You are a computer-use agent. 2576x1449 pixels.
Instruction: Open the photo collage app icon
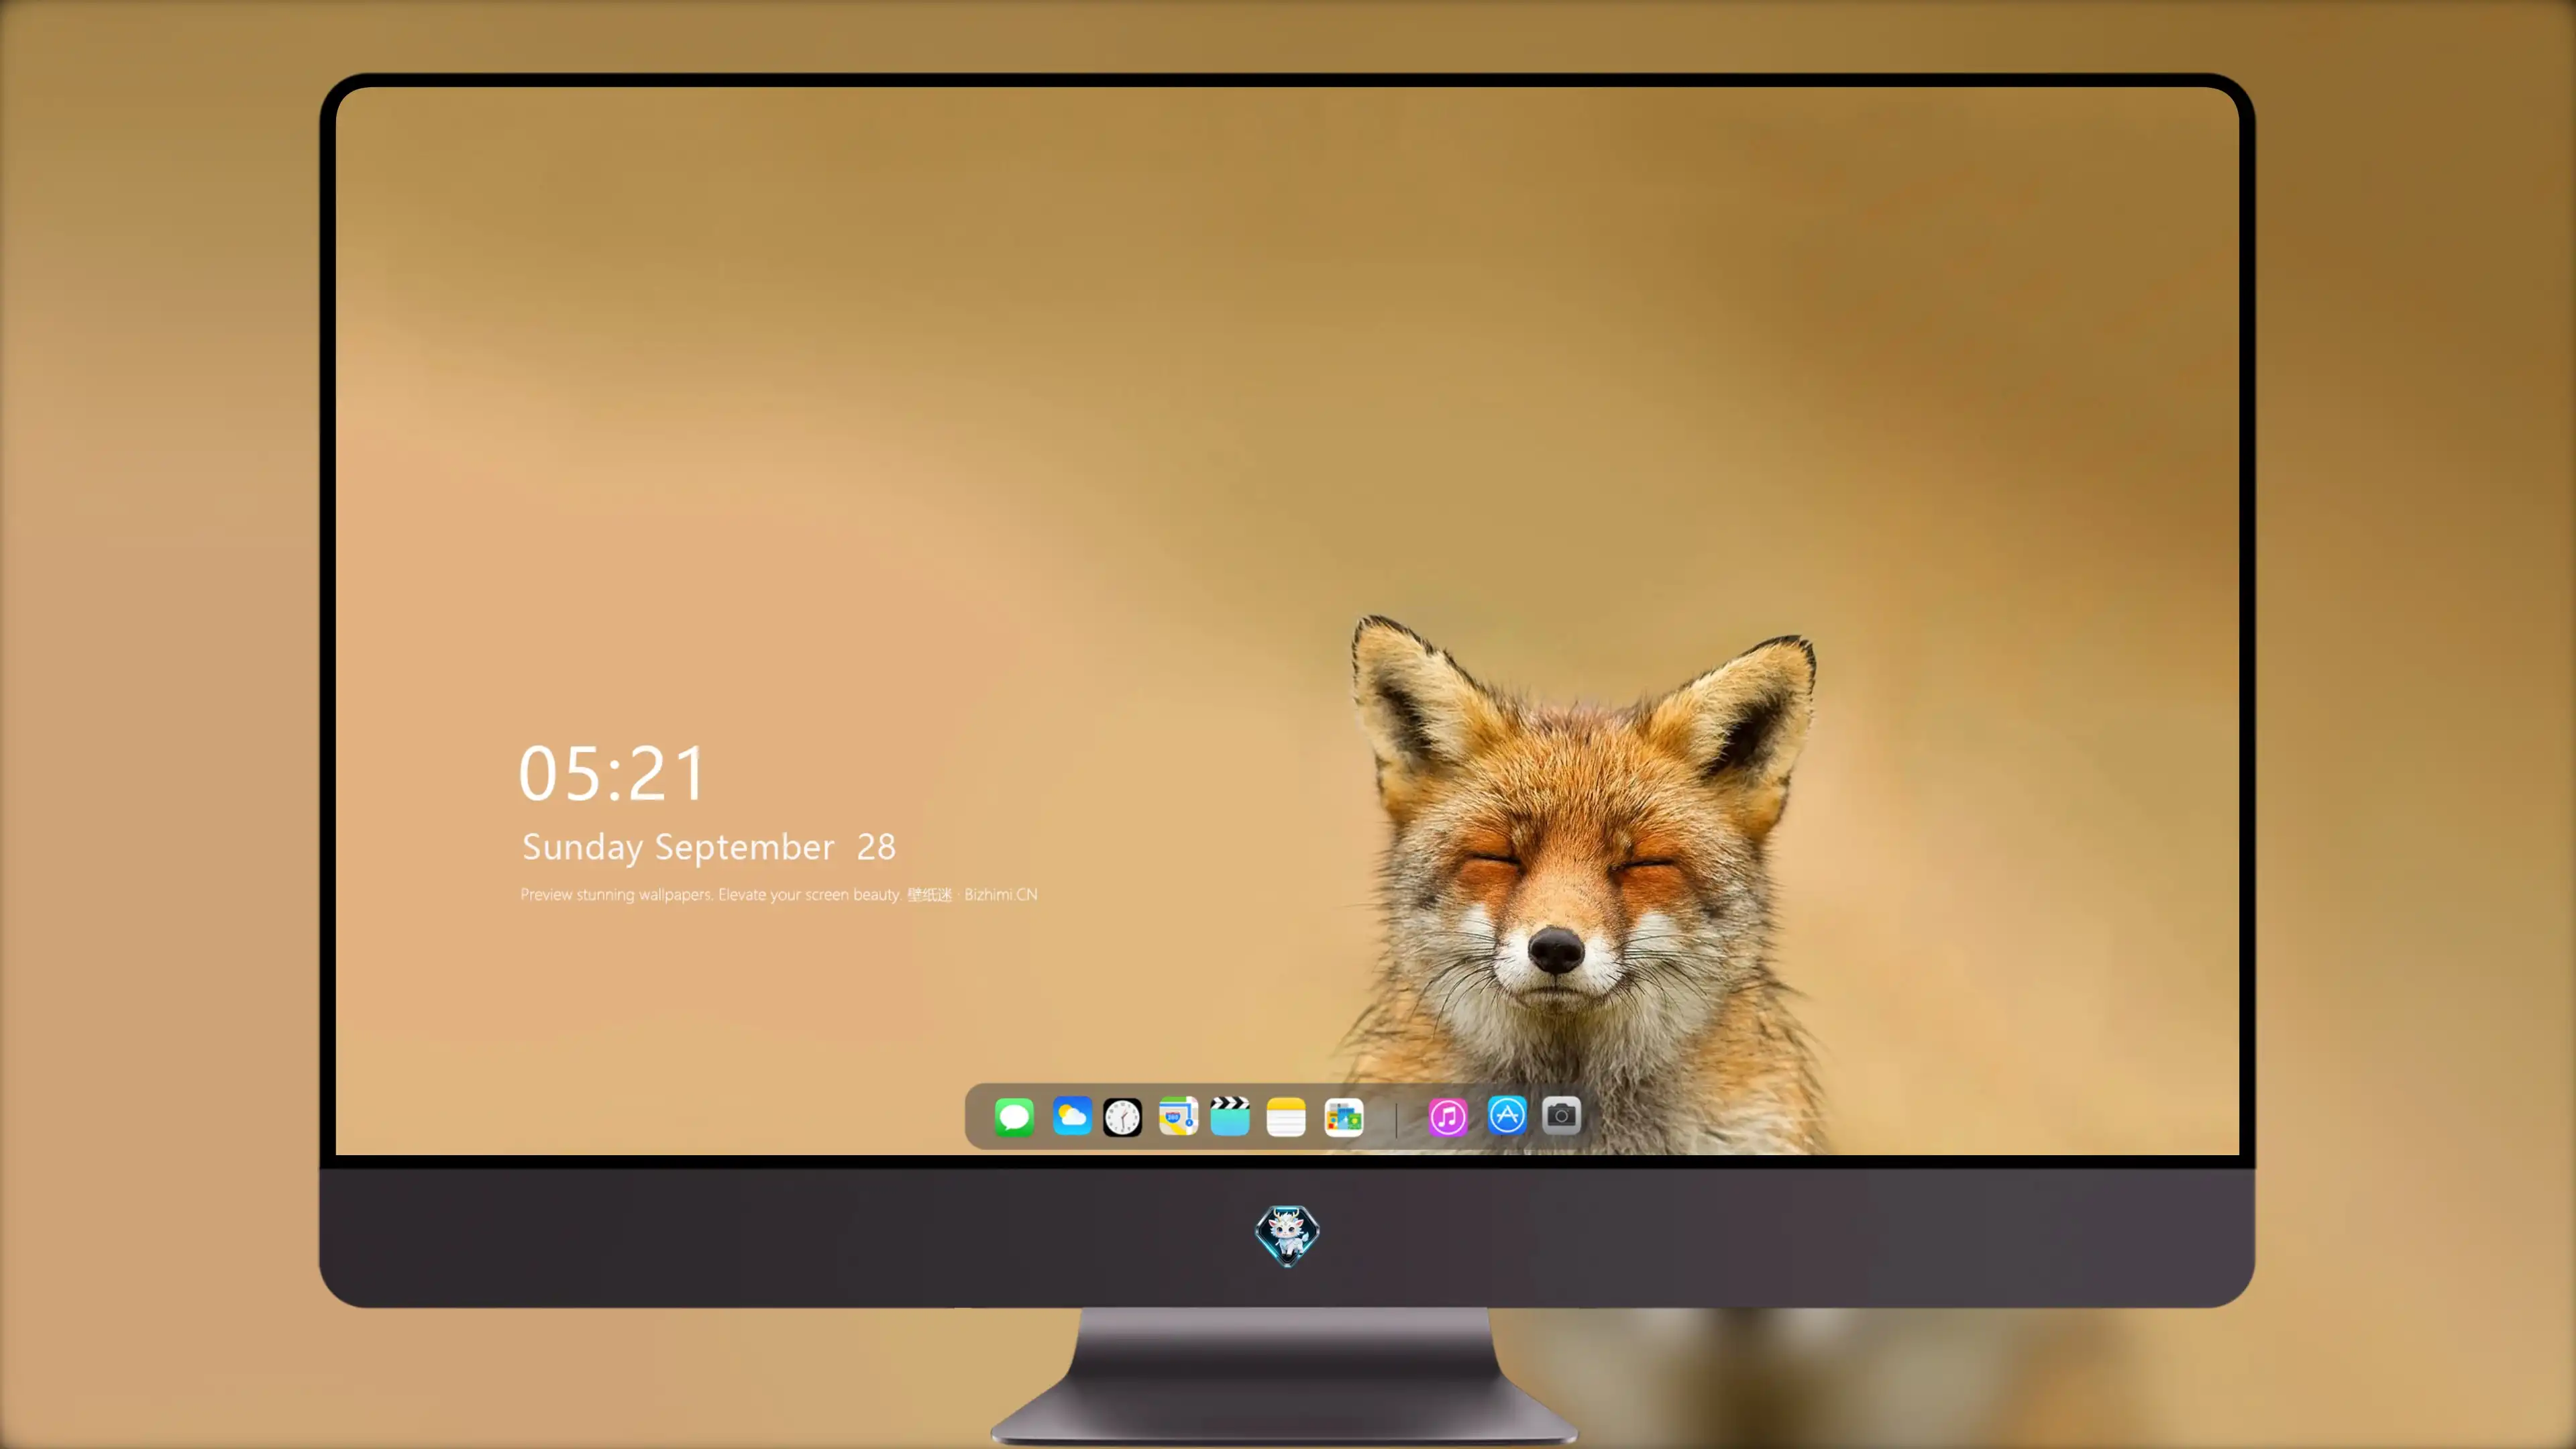(1344, 1117)
